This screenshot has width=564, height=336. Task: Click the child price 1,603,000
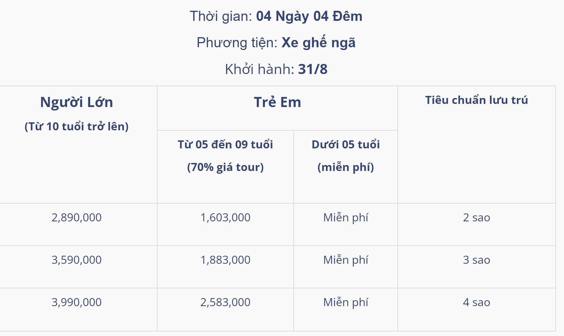click(x=225, y=218)
